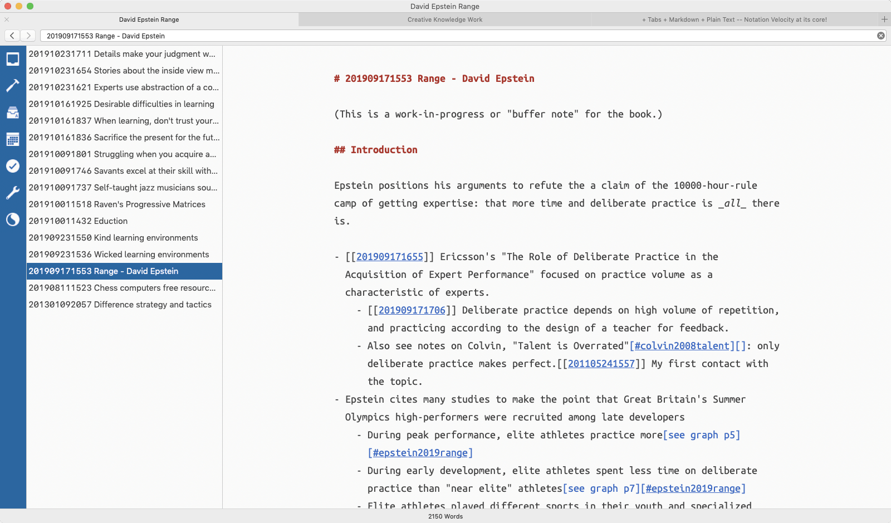Open the calendar grid sidebar icon
This screenshot has height=523, width=891.
(x=13, y=139)
